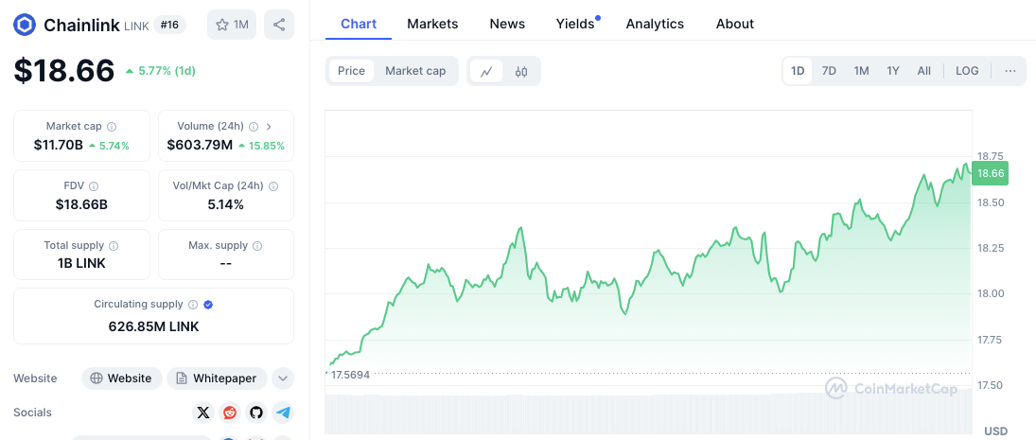Screen dimensions: 1036x440
Task: Open the GitHub social link
Action: tap(255, 413)
